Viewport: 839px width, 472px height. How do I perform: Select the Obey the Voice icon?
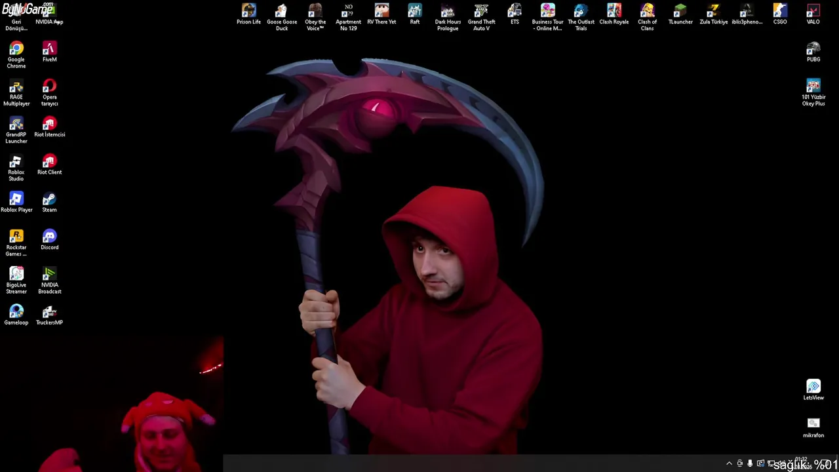coord(315,17)
